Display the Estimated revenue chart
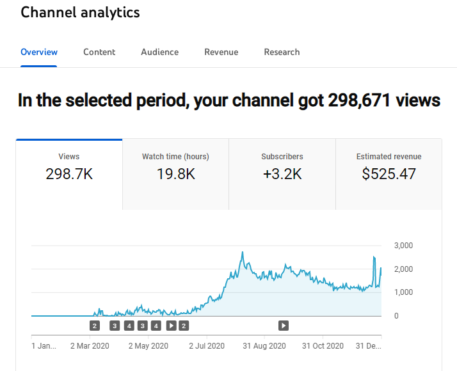 click(389, 166)
